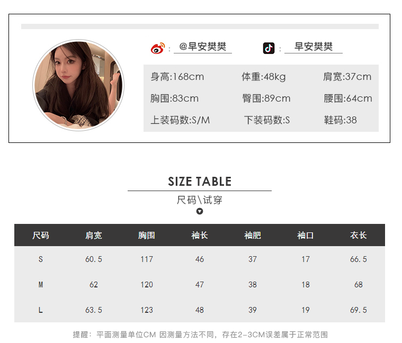Click the Weibo logo icon
Image resolution: width=402 pixels, height=343 pixels.
pyautogui.click(x=158, y=48)
